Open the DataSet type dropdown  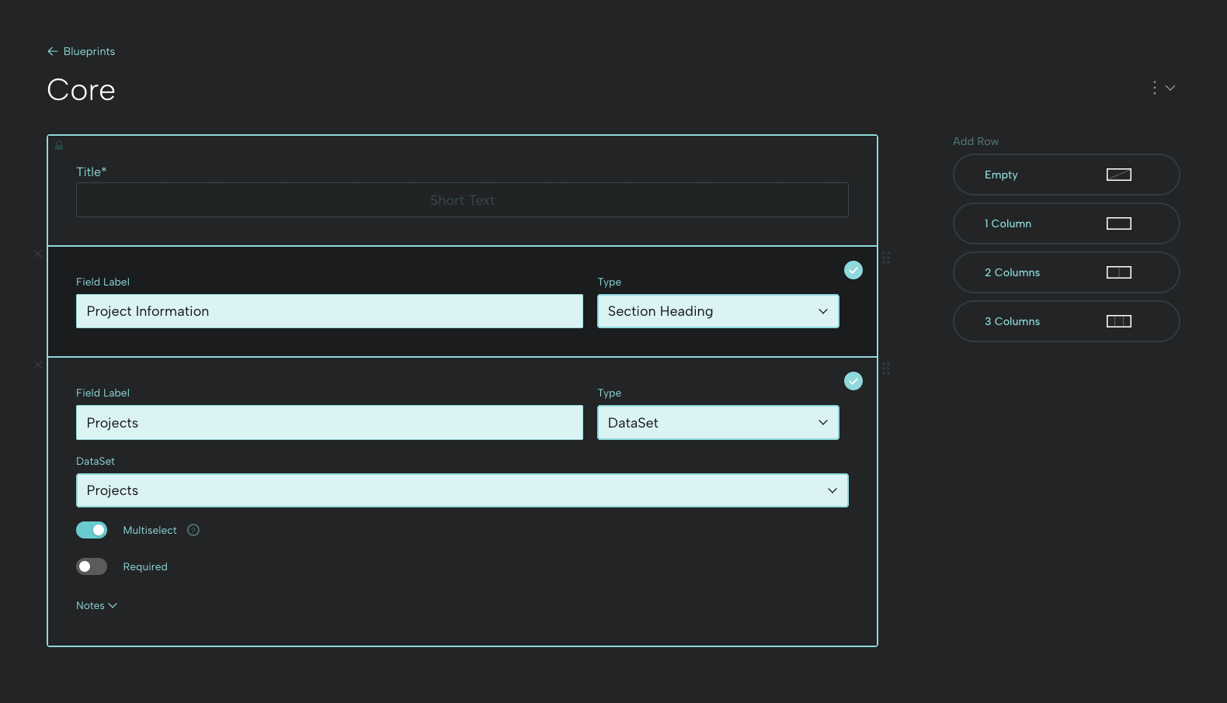(x=718, y=423)
